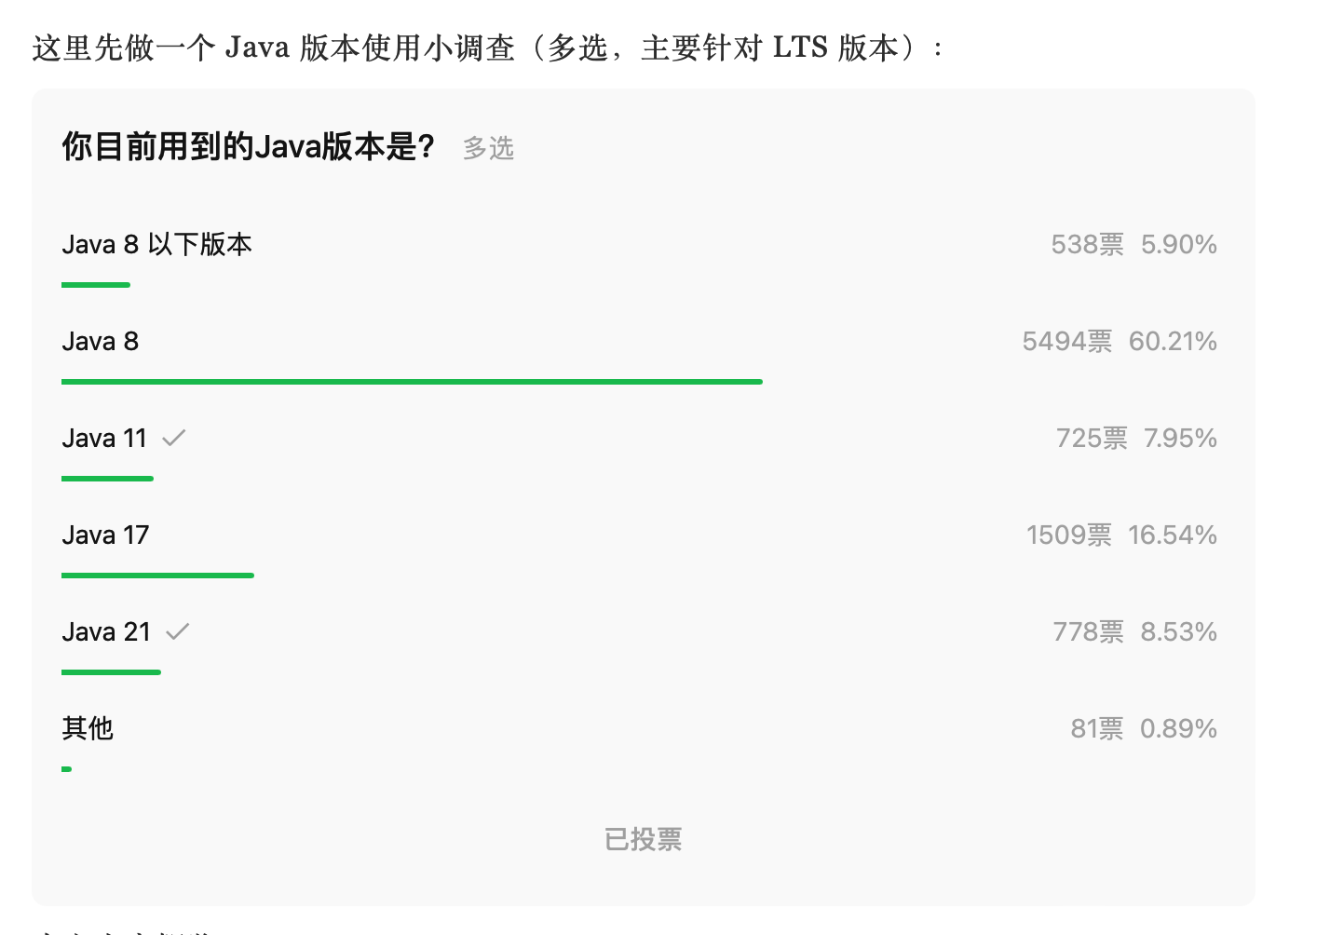
Task: Click the poll question '你目前用到的Java版本是?'
Action: (249, 146)
